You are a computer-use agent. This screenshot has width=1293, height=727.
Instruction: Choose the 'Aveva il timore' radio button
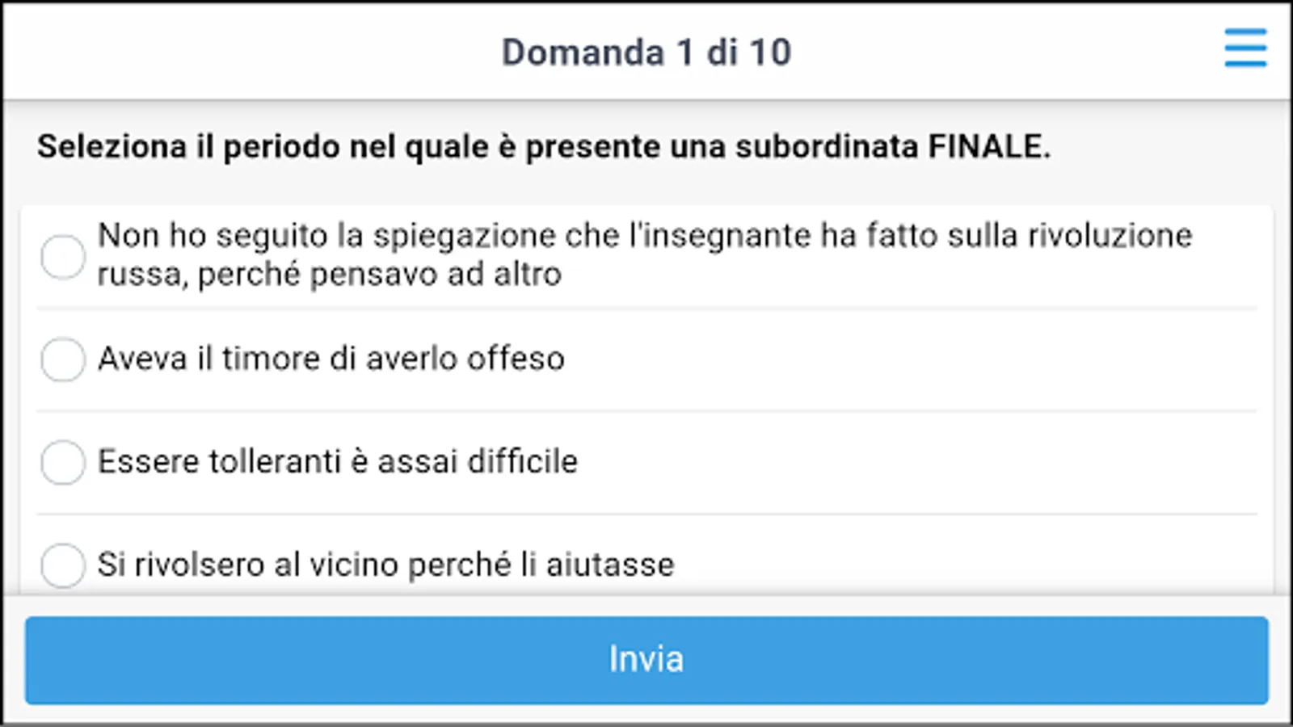click(x=63, y=359)
